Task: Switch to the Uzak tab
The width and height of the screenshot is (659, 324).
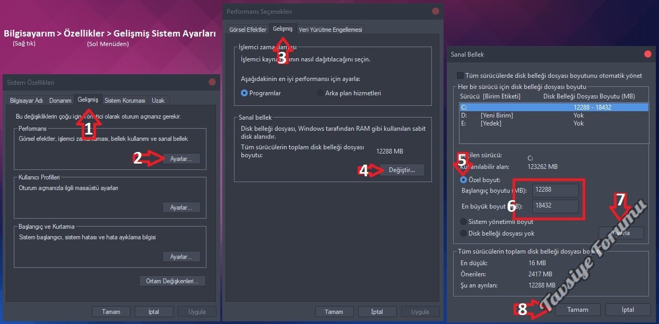Action: tap(158, 101)
